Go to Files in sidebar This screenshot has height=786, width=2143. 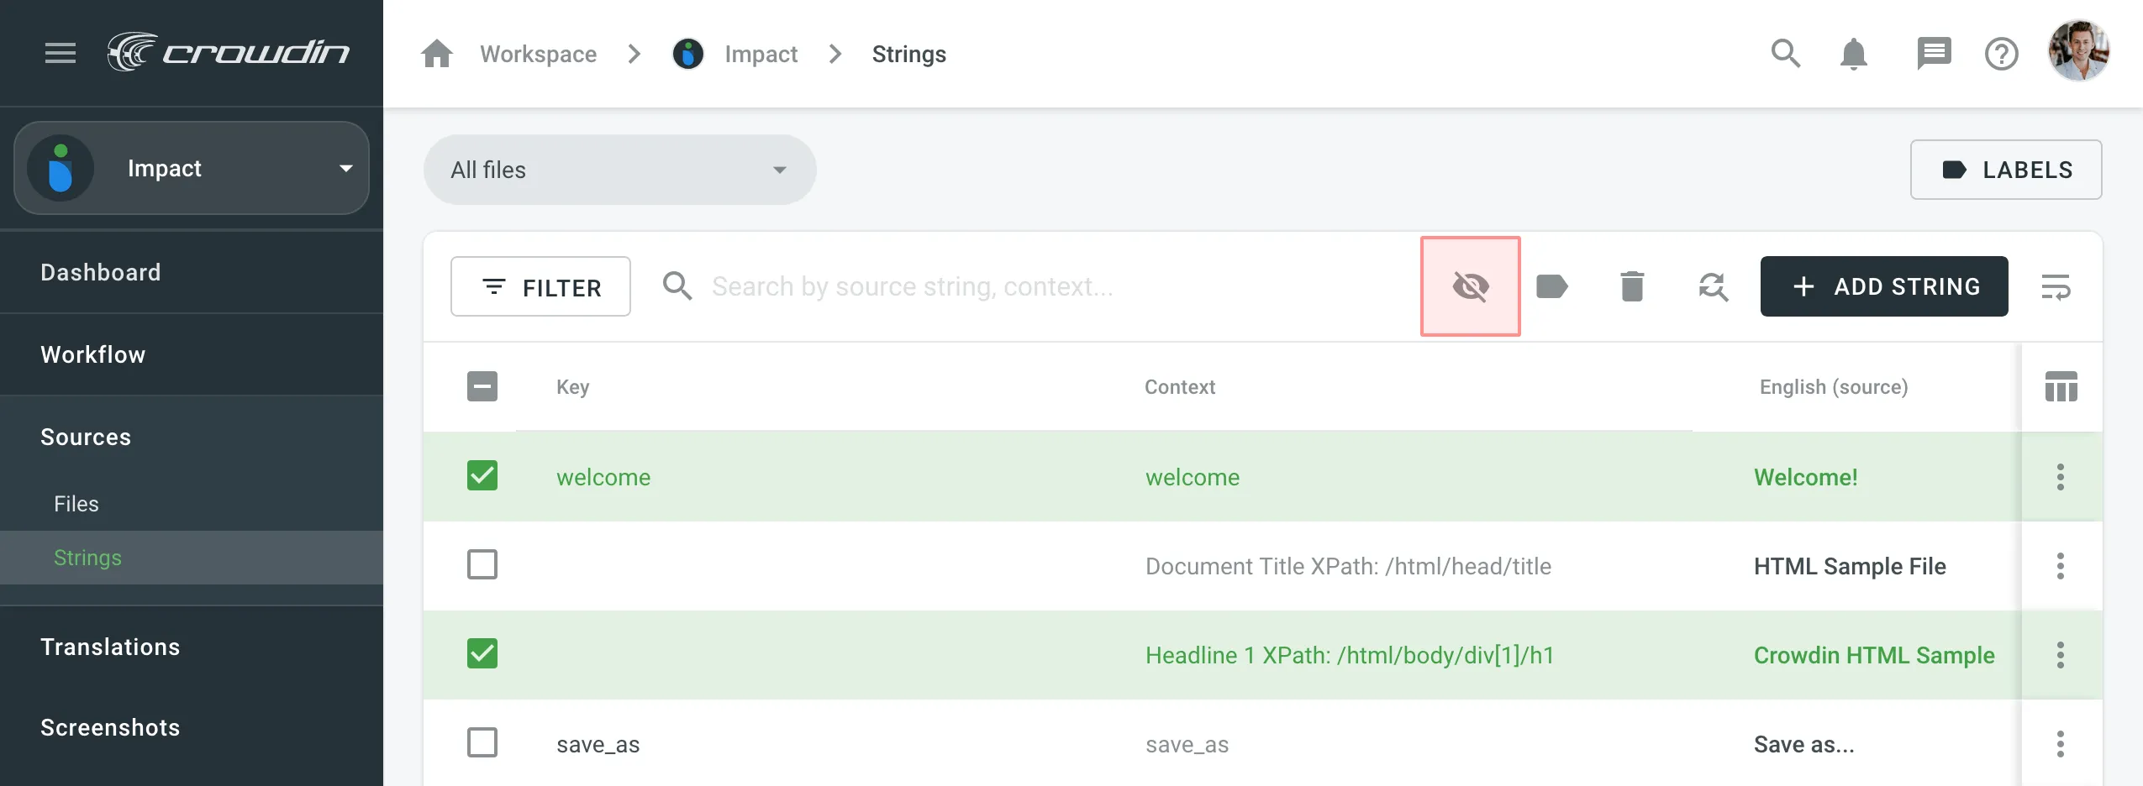click(76, 504)
